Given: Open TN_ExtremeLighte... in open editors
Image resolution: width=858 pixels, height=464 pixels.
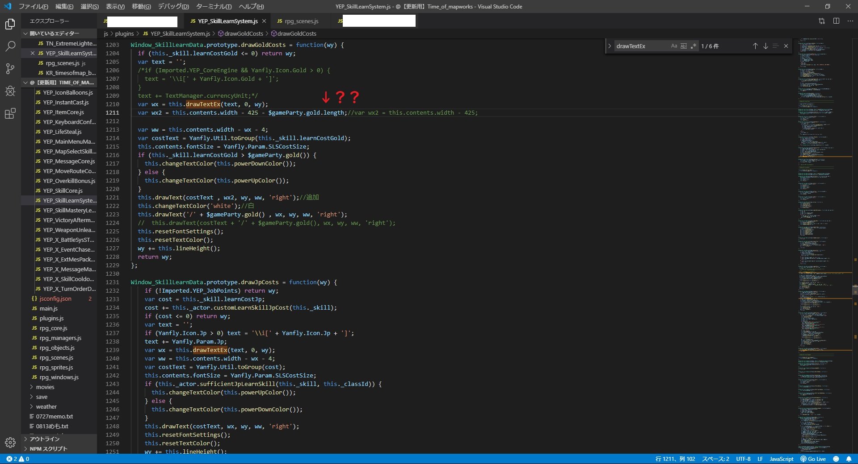Looking at the screenshot, I should (59, 43).
